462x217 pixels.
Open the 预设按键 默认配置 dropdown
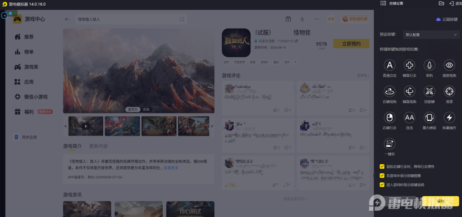pos(431,34)
